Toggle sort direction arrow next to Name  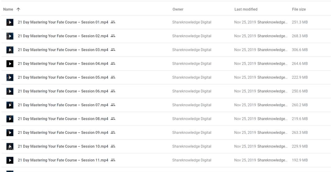coord(18,9)
